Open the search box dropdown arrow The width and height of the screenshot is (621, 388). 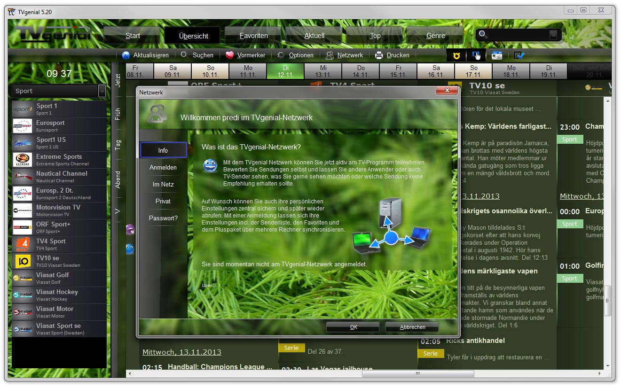coord(553,35)
